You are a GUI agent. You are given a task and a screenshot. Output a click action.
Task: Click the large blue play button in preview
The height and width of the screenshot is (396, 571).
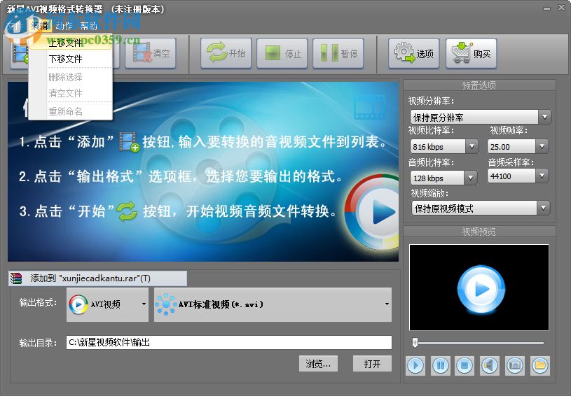point(481,289)
